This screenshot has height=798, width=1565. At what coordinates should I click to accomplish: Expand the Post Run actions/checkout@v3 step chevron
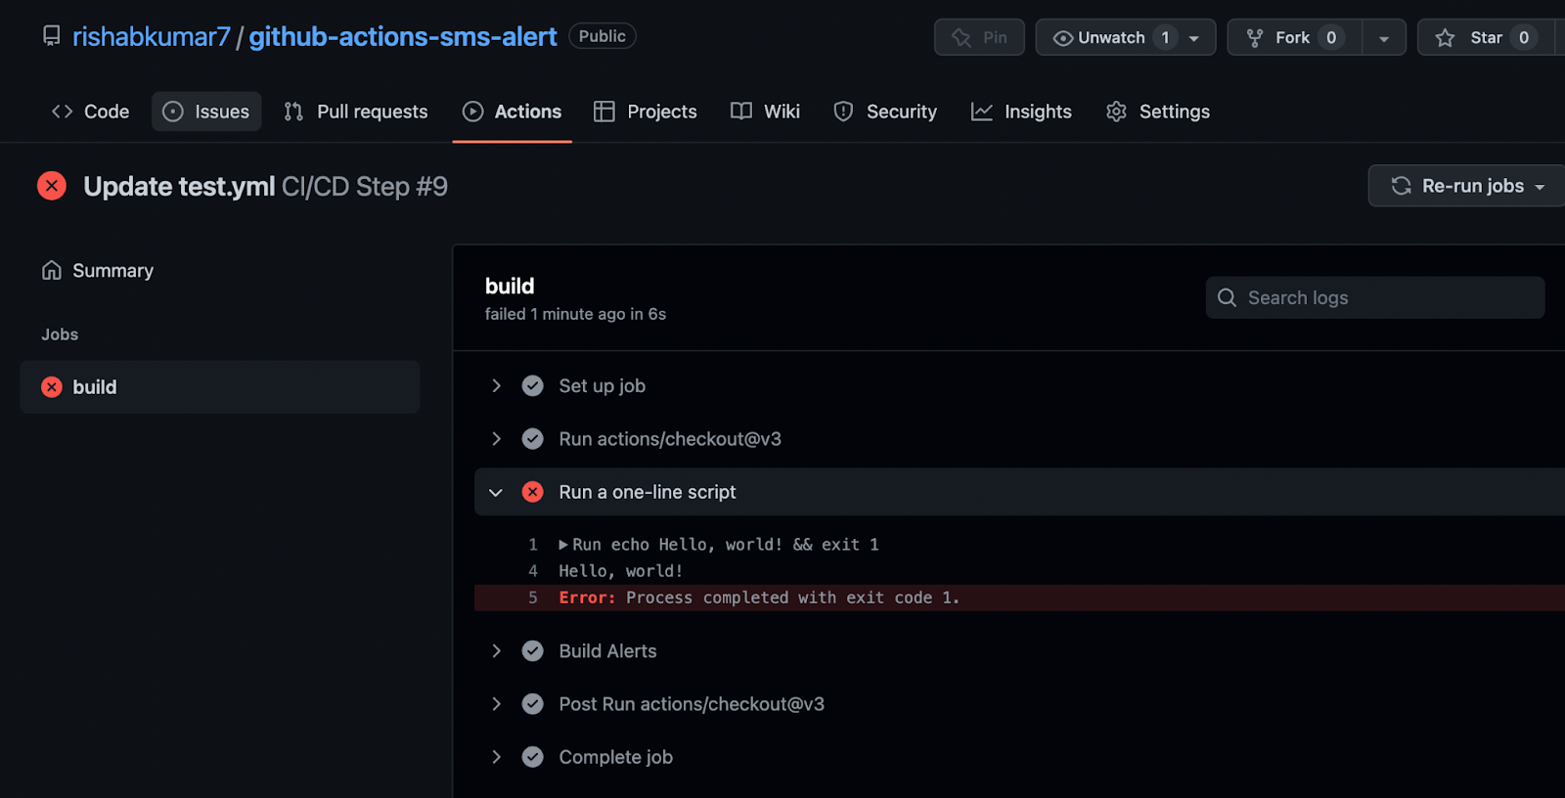[496, 704]
